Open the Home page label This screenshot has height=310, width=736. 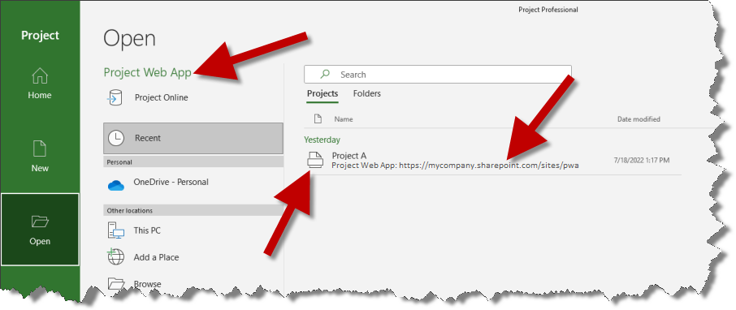pos(40,95)
